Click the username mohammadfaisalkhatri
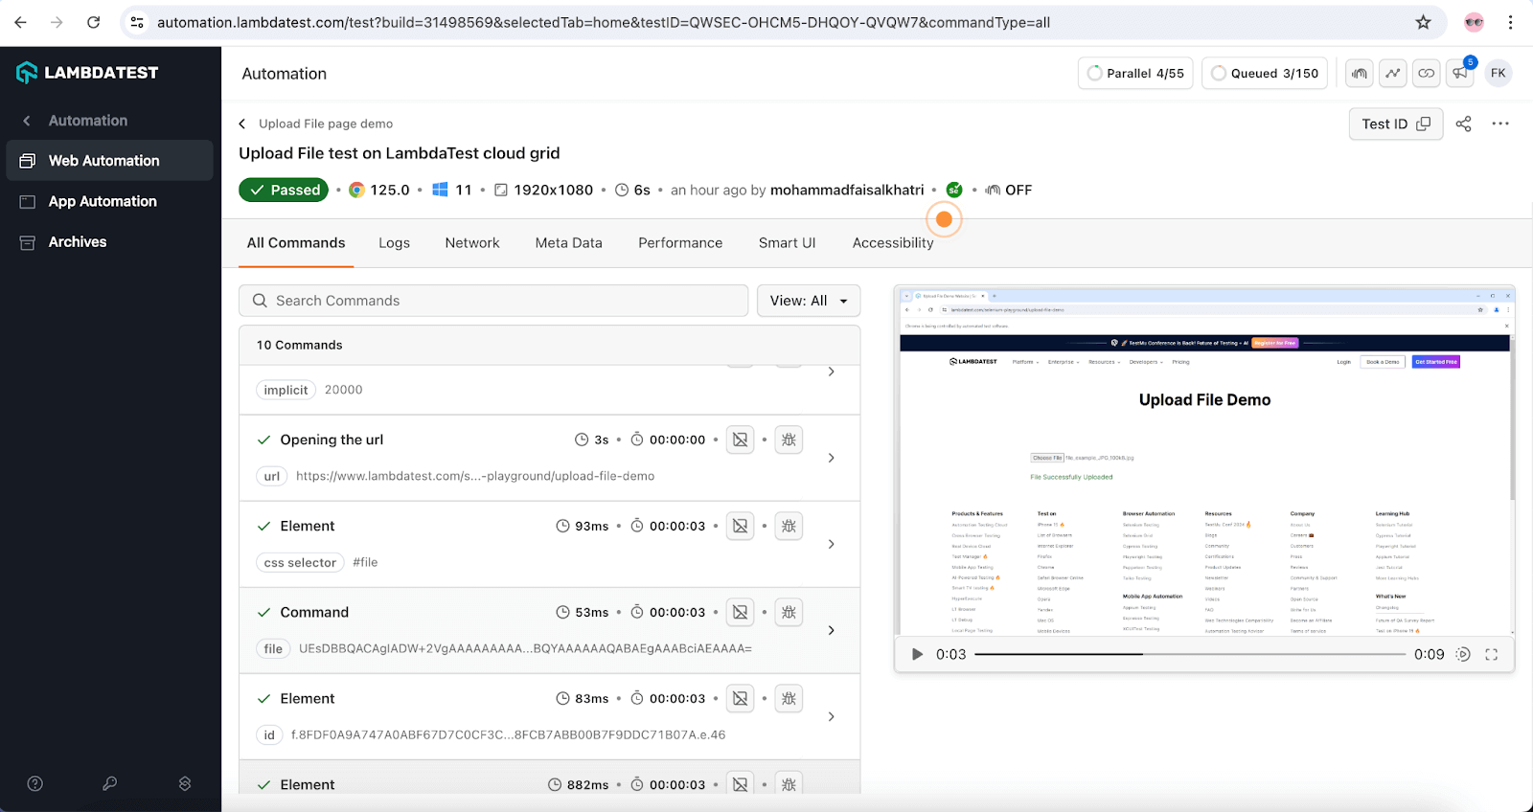Image resolution: width=1533 pixels, height=812 pixels. tap(847, 190)
